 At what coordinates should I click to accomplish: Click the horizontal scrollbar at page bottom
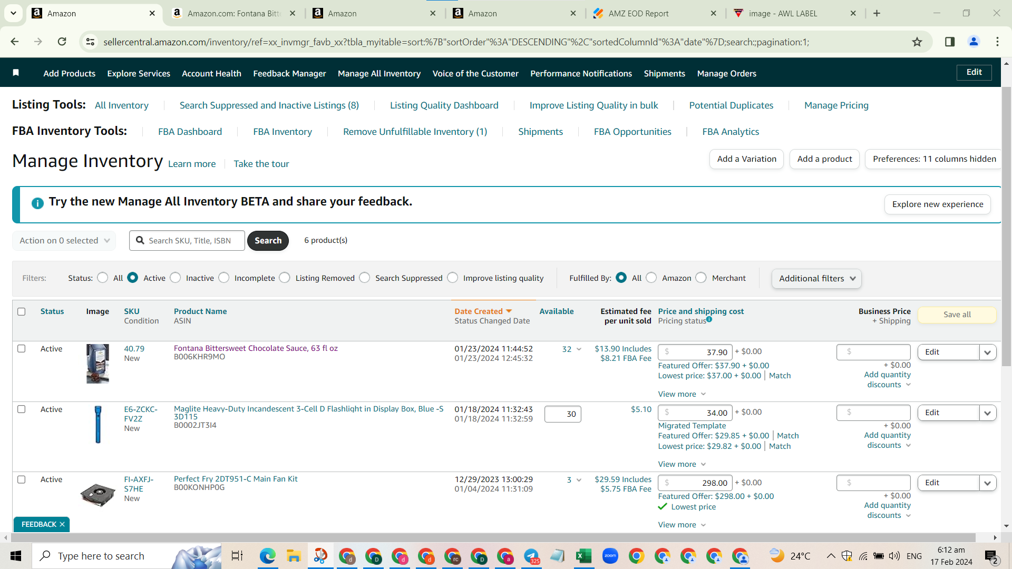pyautogui.click(x=493, y=537)
